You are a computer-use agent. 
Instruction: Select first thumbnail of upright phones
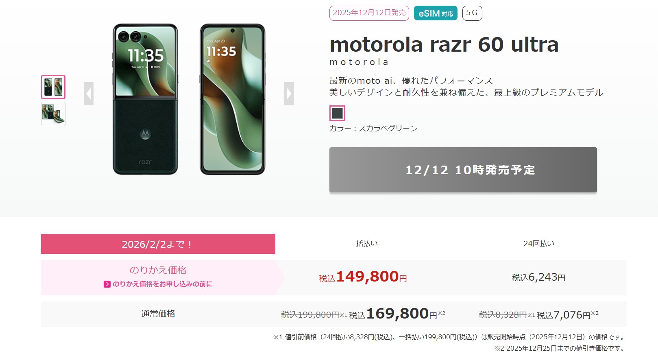[x=53, y=87]
